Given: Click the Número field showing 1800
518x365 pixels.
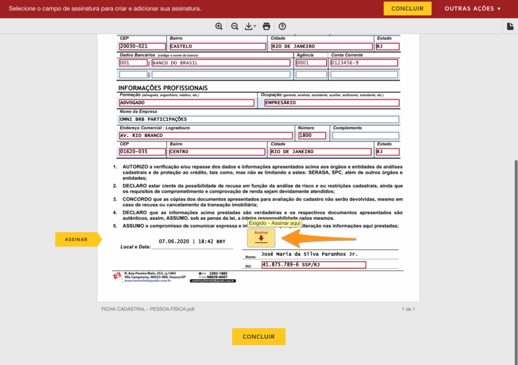Looking at the screenshot, I should coord(312,135).
